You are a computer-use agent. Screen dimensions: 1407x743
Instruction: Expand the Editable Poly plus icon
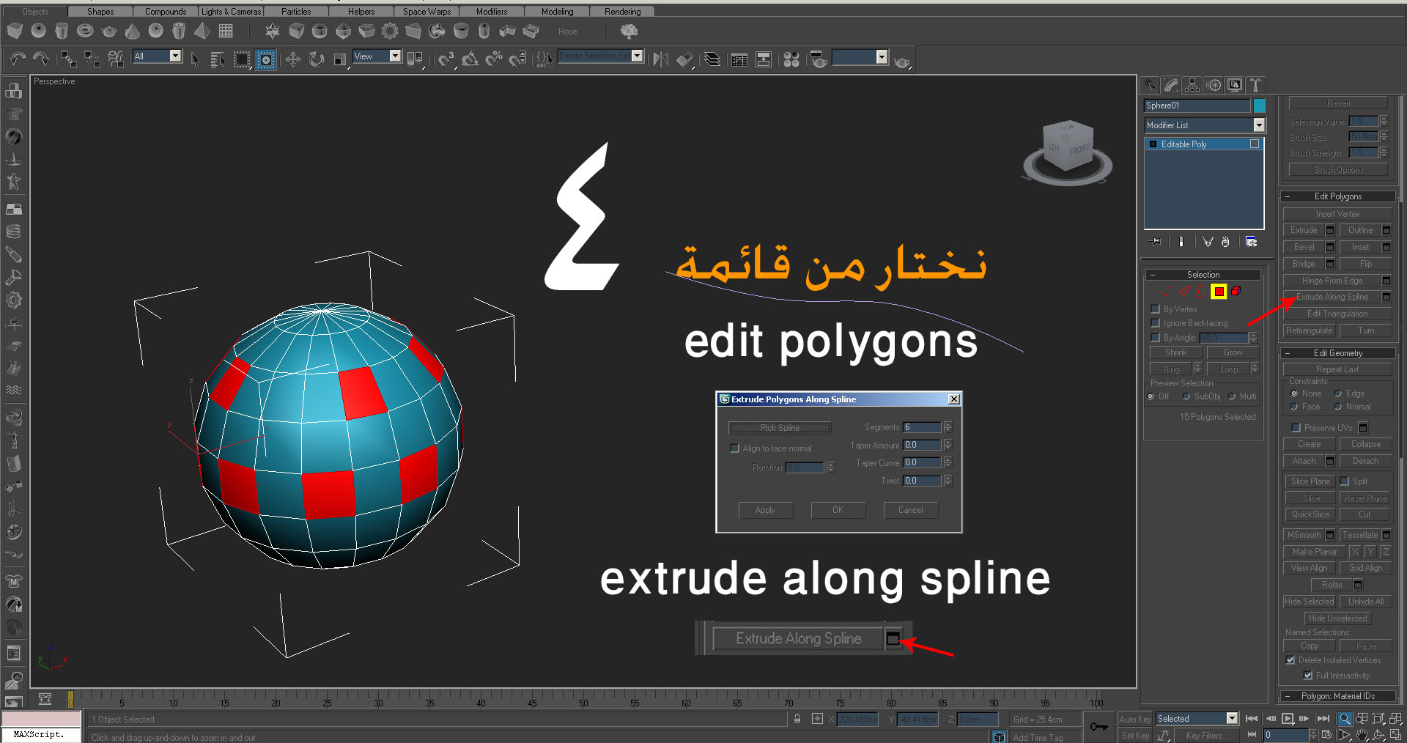pyautogui.click(x=1153, y=144)
